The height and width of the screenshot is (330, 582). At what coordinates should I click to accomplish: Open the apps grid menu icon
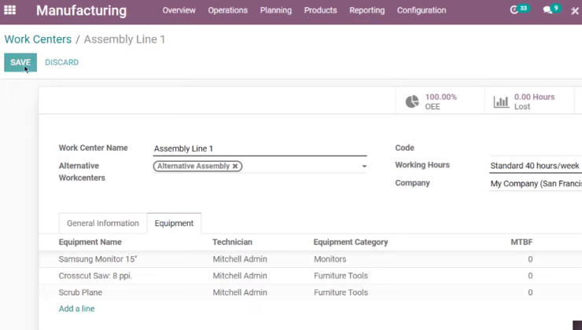(9, 10)
